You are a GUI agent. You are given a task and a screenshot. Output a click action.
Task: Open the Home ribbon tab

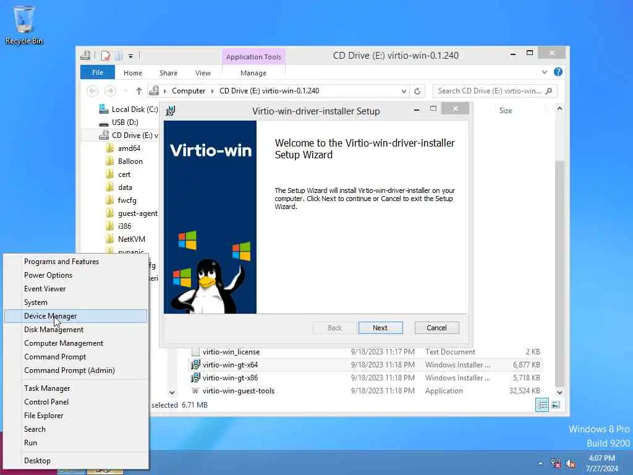(x=133, y=73)
